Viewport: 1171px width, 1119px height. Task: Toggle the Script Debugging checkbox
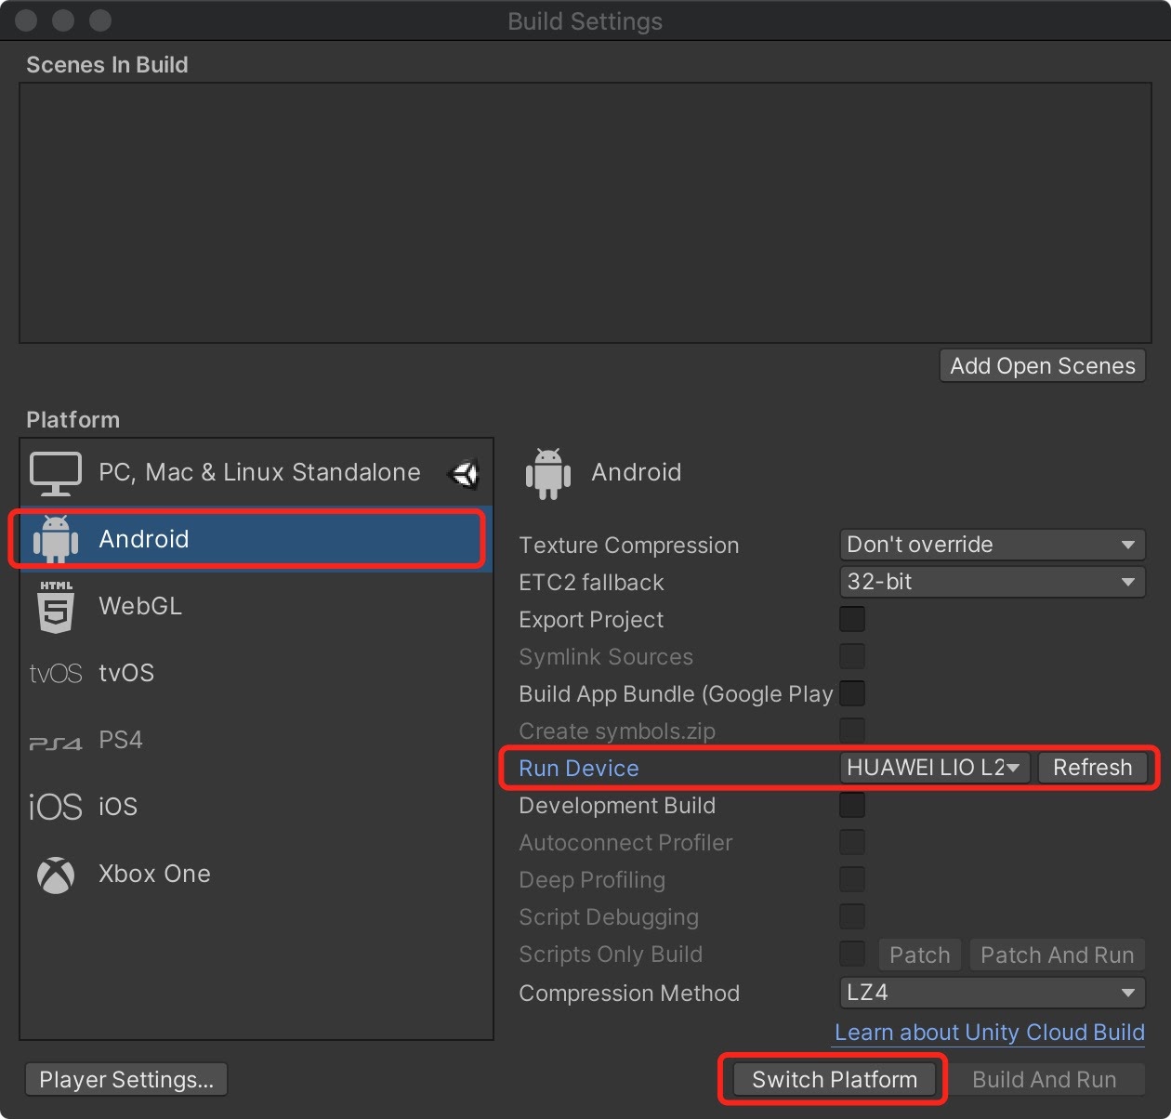[x=852, y=916]
